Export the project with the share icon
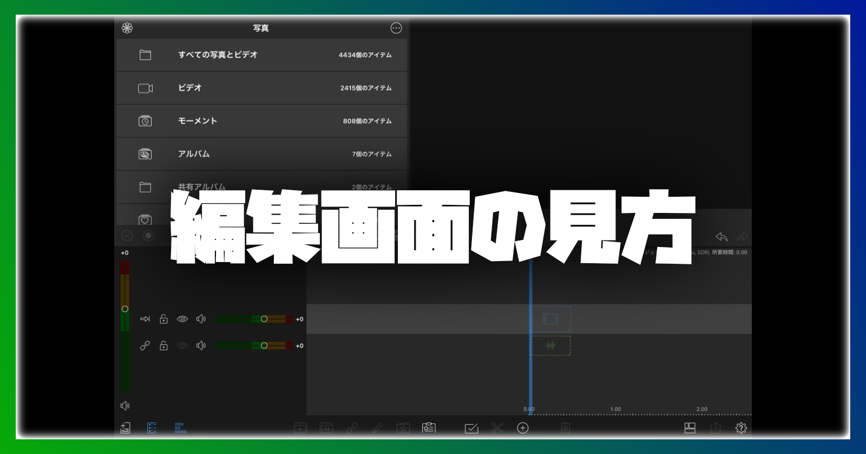This screenshot has width=866, height=454. (x=716, y=428)
